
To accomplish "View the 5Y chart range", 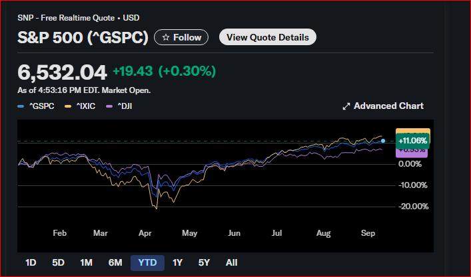I will point(204,262).
